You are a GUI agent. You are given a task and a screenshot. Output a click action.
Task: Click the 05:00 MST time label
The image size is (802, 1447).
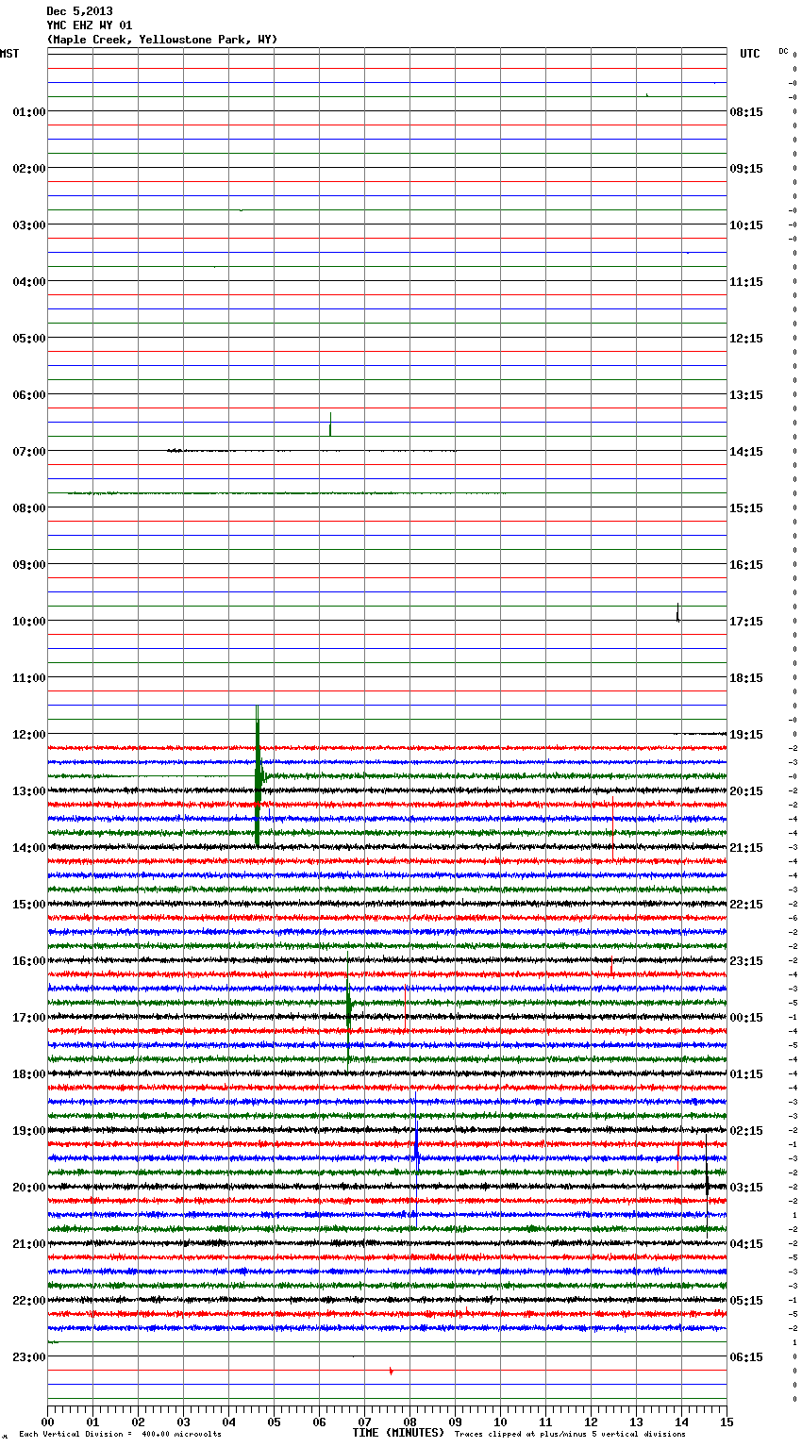[28, 339]
